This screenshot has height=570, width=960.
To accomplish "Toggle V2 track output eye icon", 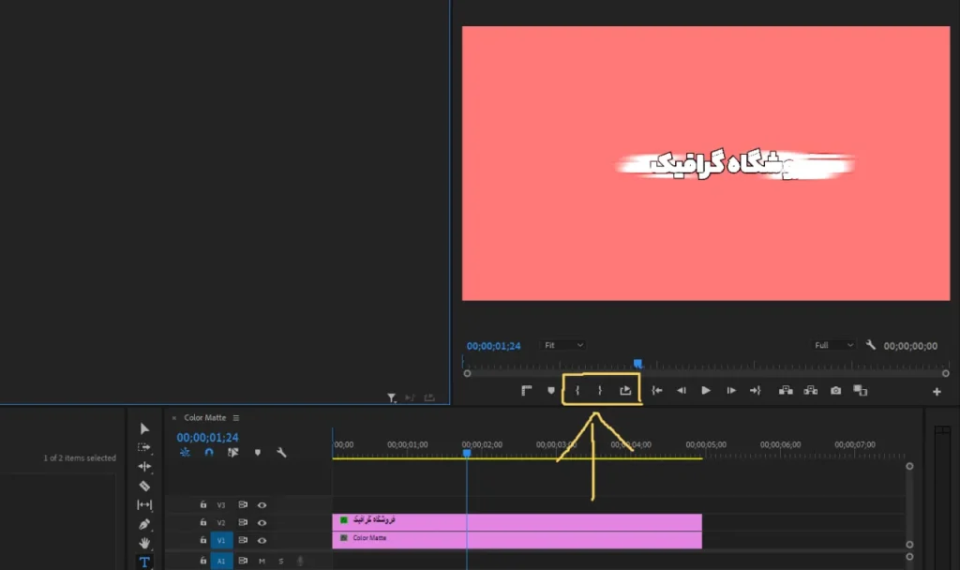I will [262, 523].
